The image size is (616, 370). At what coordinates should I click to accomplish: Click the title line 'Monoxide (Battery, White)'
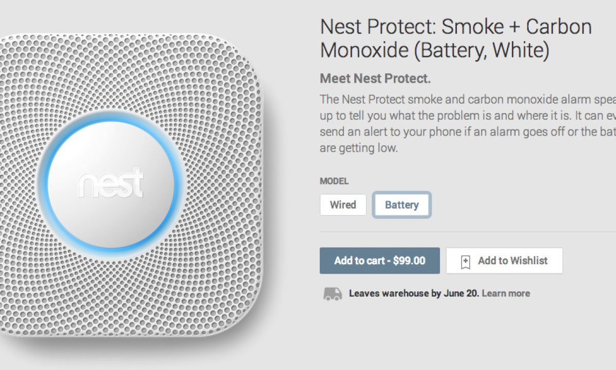point(434,50)
